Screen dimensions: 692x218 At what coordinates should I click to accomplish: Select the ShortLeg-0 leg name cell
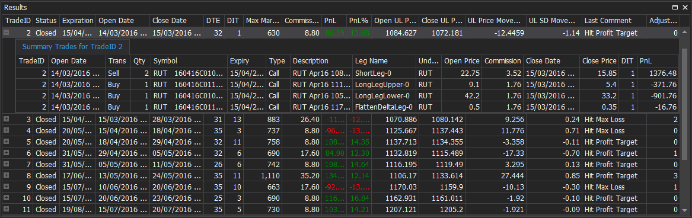(x=384, y=73)
